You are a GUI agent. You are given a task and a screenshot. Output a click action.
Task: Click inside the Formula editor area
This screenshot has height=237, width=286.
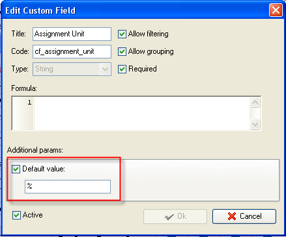tap(142, 113)
